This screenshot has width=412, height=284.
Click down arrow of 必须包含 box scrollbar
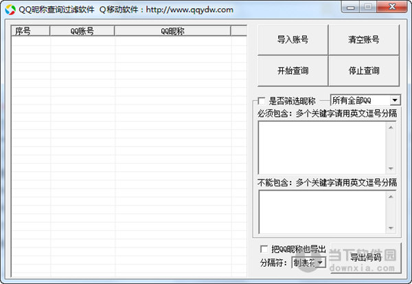[x=391, y=168]
